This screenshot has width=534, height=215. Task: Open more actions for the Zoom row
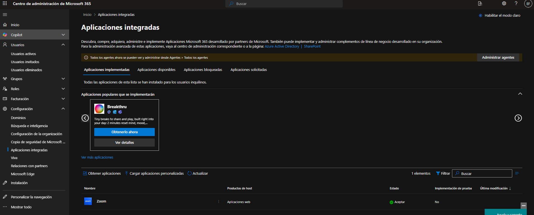[x=219, y=202]
